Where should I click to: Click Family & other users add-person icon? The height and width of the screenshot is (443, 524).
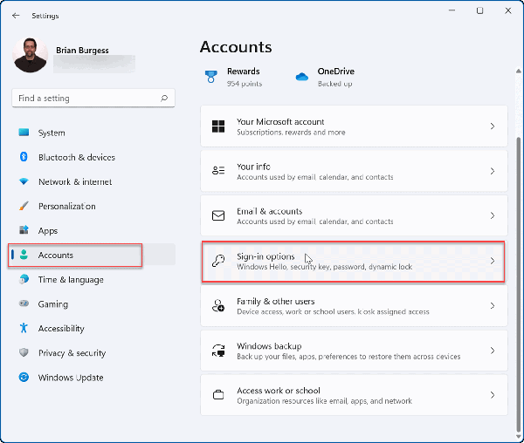[x=218, y=305]
